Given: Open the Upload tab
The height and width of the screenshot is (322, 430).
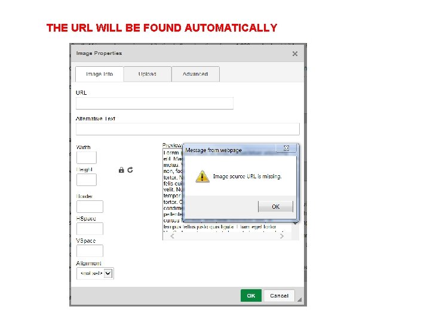Looking at the screenshot, I should coord(148,74).
